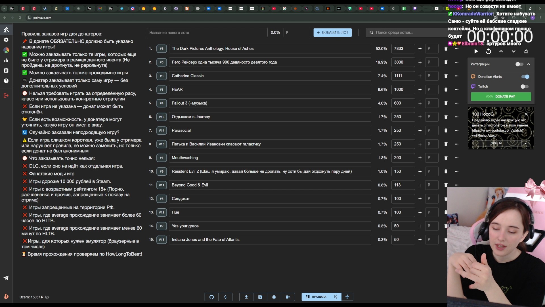
Task: Increase timer with the up chevron
Action: click(501, 51)
